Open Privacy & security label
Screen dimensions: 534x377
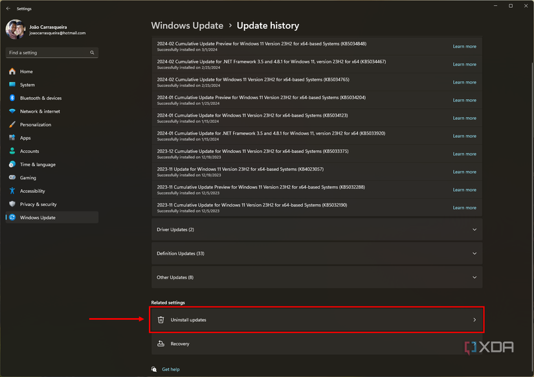click(38, 205)
